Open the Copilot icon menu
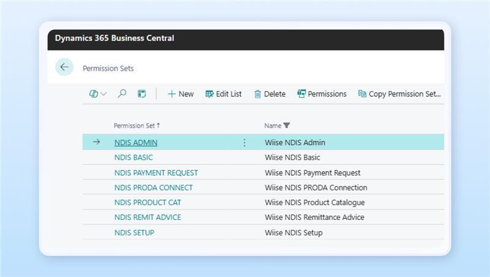Viewport: 490px width, 277px height. pyautogui.click(x=97, y=94)
